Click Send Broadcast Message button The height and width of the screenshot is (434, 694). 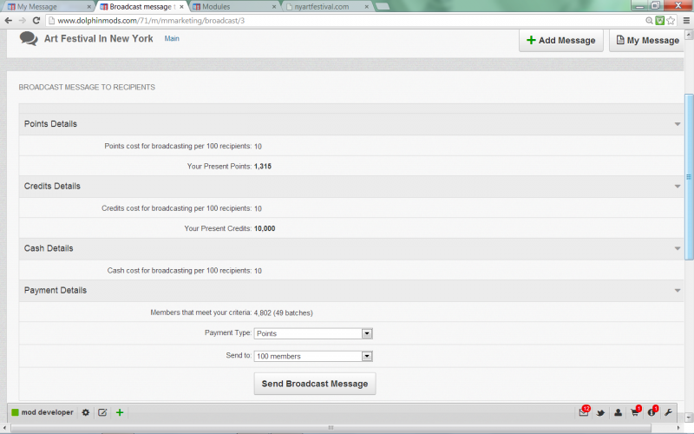(x=315, y=384)
